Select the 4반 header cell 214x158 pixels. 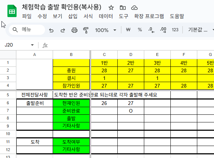[184, 63]
